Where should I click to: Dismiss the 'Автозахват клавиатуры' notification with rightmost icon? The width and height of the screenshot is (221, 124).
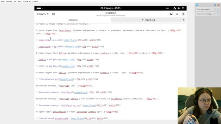[218, 14]
